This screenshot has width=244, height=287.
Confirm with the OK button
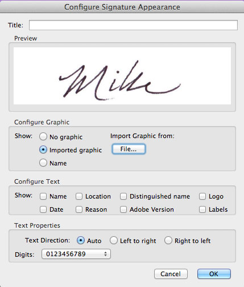tap(214, 274)
